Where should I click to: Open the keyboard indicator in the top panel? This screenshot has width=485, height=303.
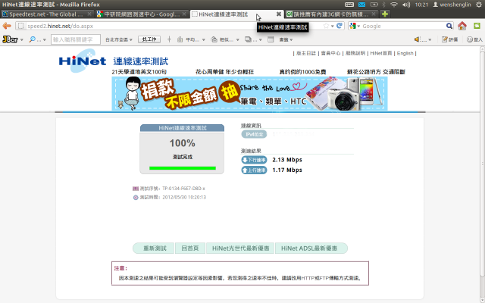(349, 5)
